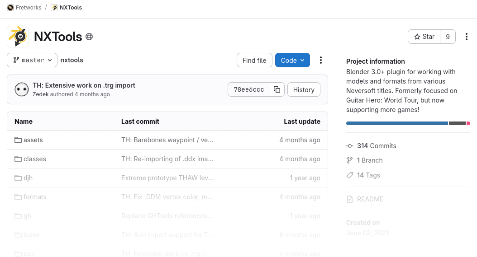Open the classes folder

35,159
